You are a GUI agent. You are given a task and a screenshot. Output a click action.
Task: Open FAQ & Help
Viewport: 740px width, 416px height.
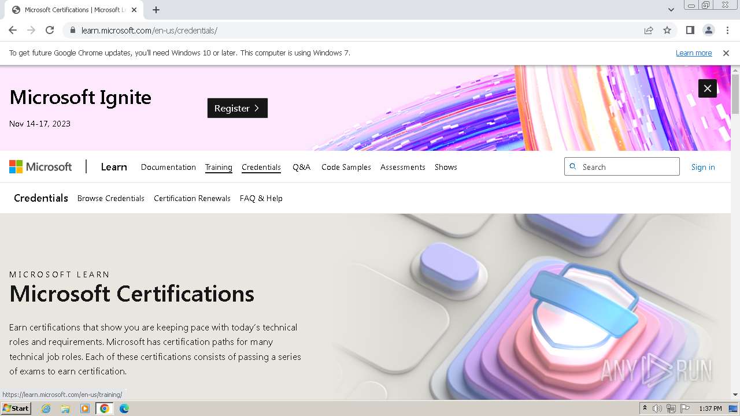tap(261, 198)
